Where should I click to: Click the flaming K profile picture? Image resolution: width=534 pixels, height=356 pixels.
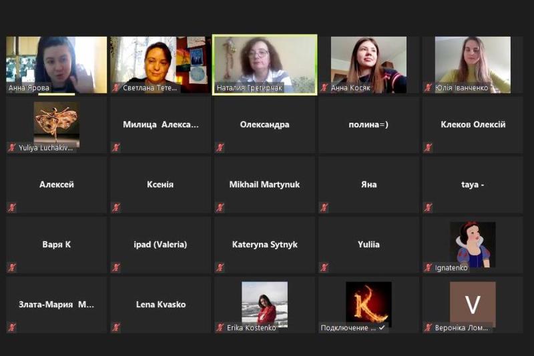click(368, 303)
